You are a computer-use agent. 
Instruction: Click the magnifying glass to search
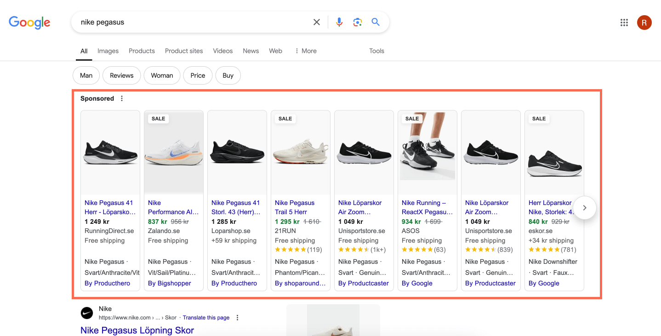tap(375, 22)
